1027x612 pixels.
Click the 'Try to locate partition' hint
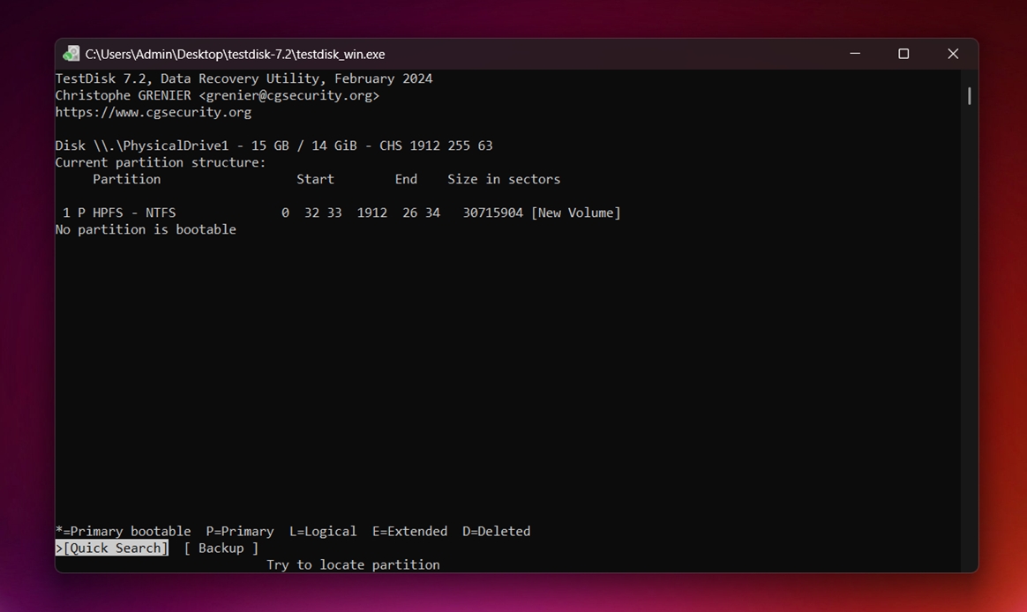click(353, 564)
